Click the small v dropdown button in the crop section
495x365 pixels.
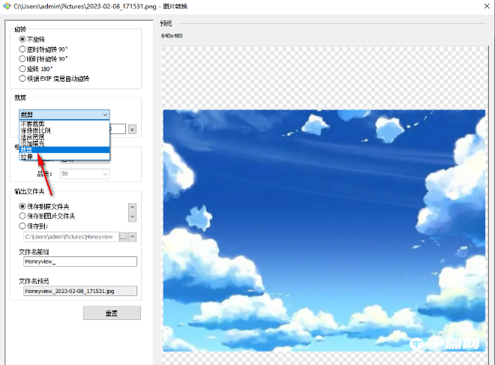(132, 129)
